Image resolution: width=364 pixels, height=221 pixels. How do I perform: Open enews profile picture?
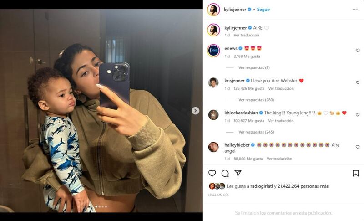pos(213,51)
